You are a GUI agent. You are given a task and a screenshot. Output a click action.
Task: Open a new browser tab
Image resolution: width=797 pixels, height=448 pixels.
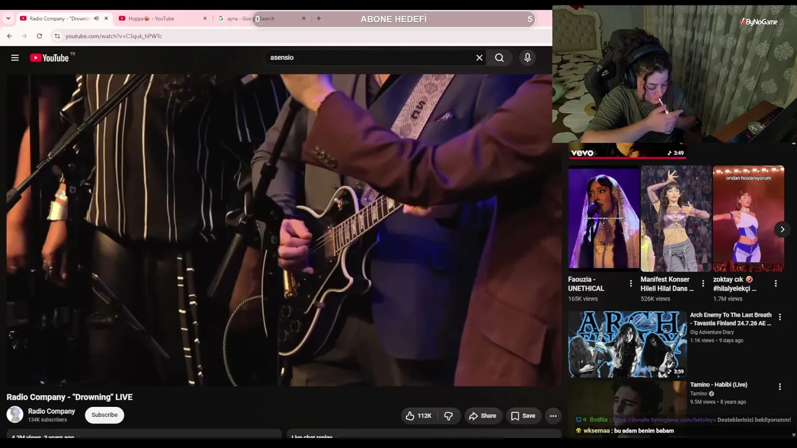319,19
